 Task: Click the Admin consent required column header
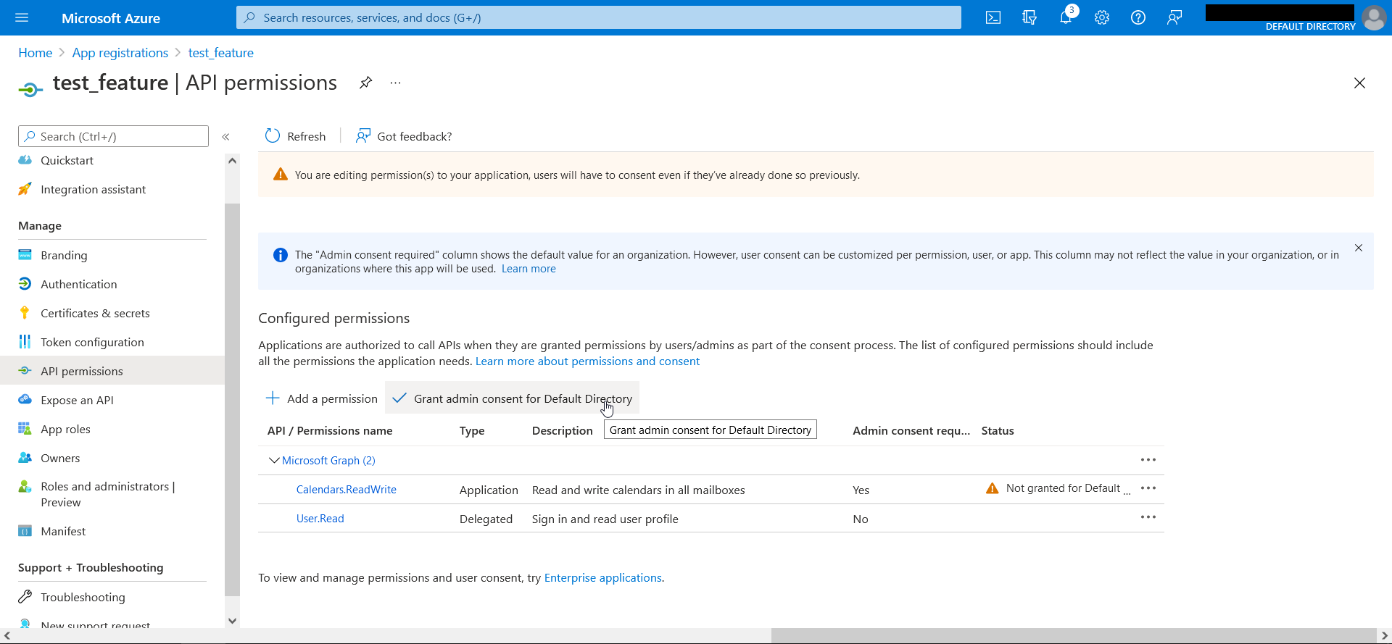pos(911,430)
